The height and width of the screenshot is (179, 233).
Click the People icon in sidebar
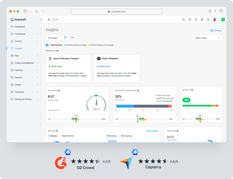click(12, 85)
